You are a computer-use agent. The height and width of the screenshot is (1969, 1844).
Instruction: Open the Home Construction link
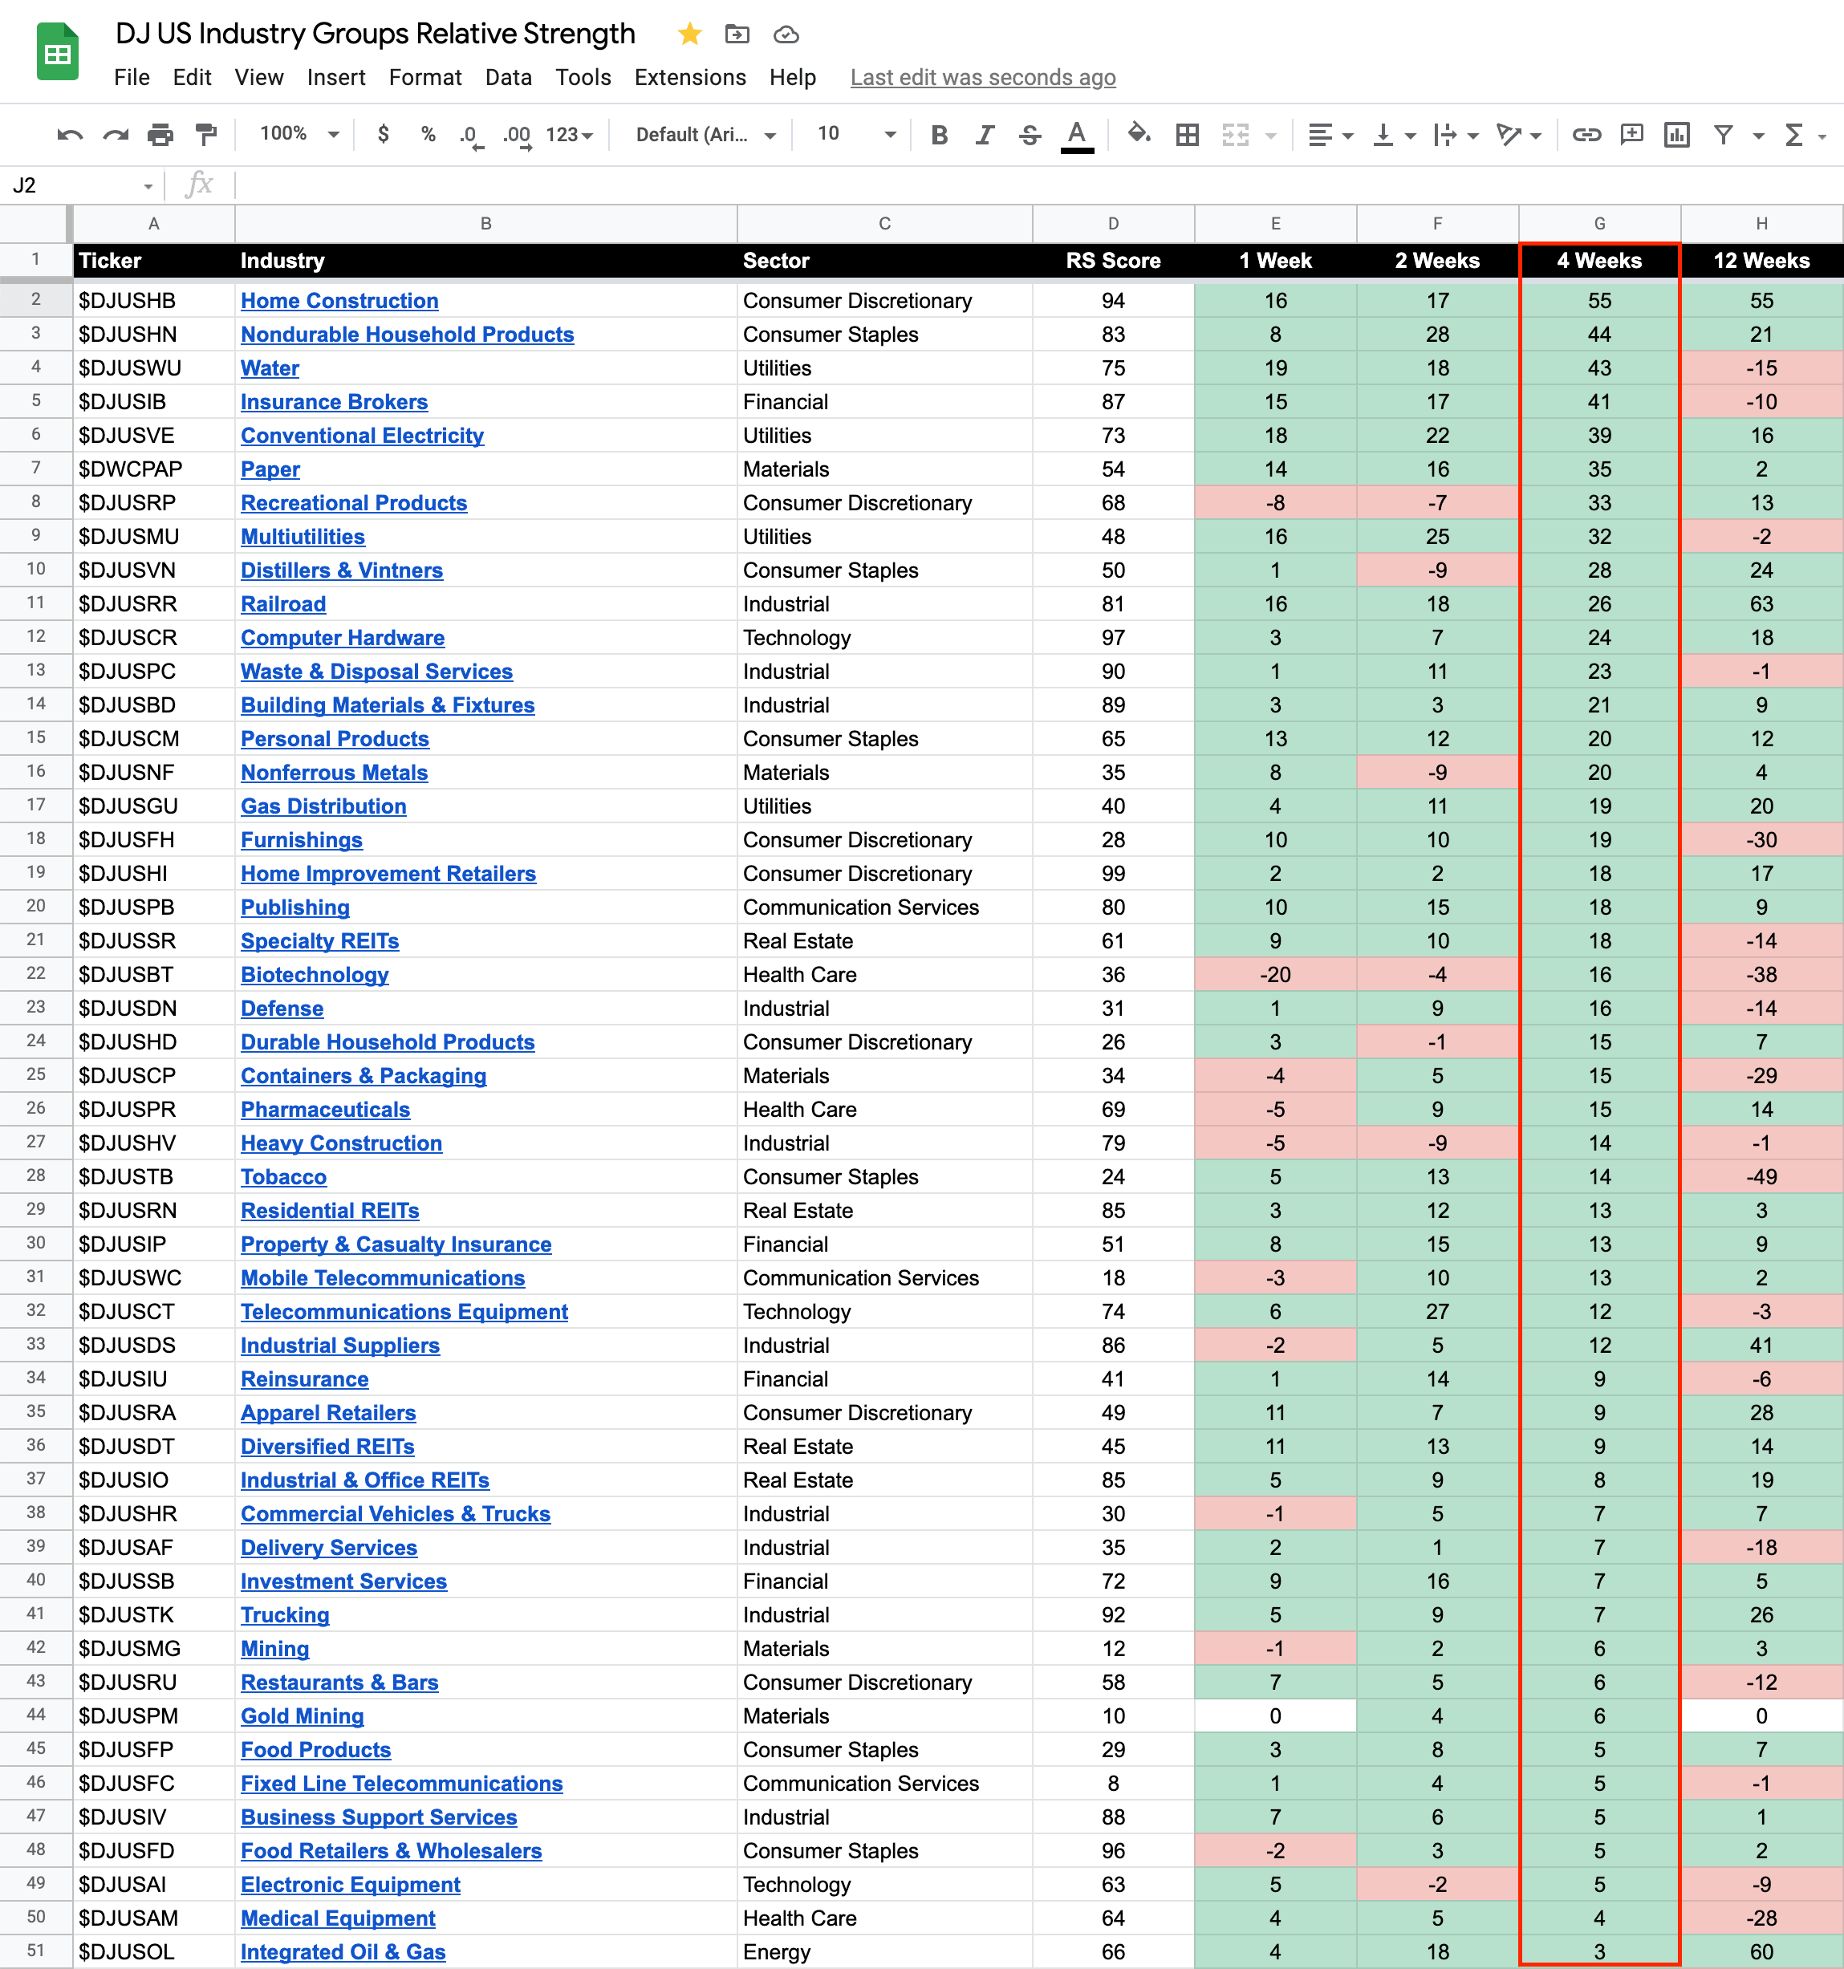339,301
